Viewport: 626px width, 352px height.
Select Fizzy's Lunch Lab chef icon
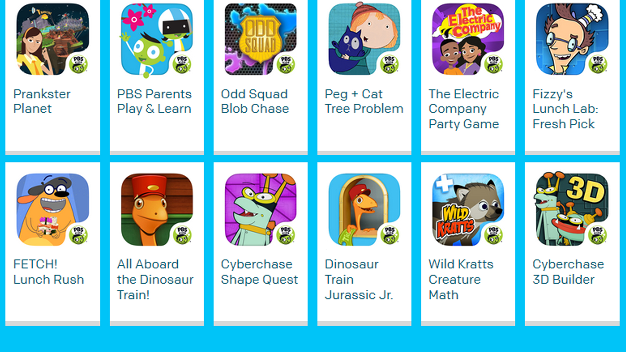point(572,39)
